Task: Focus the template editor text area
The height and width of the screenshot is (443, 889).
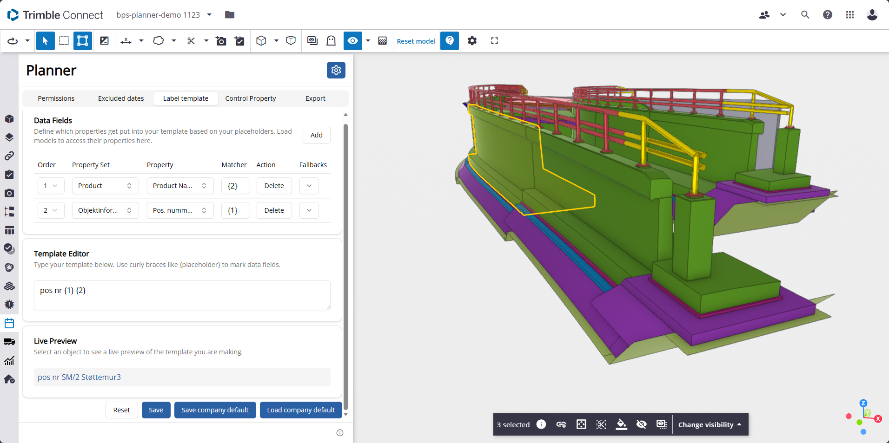Action: [182, 295]
